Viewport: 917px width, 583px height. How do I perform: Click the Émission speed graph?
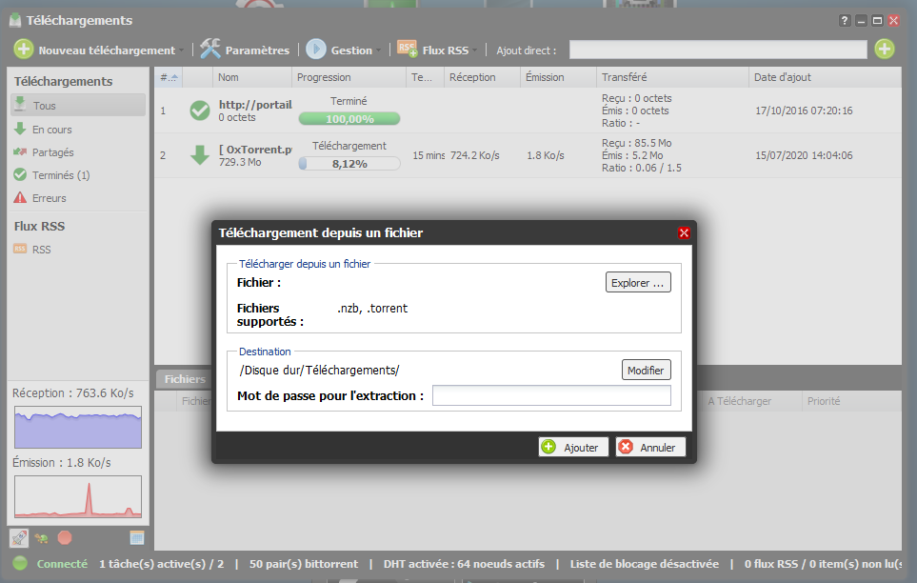(78, 496)
